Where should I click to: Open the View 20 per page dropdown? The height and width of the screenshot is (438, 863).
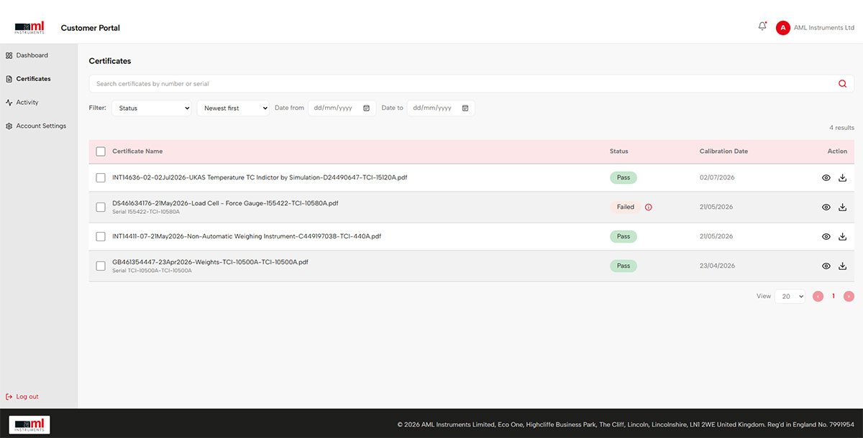(x=790, y=297)
